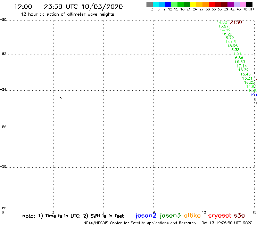
Task: Click the wave height value 16.86
Action: coord(238,58)
